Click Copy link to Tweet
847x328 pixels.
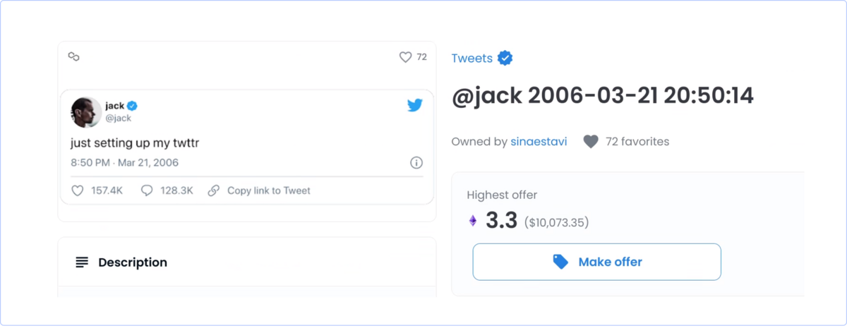pos(268,190)
